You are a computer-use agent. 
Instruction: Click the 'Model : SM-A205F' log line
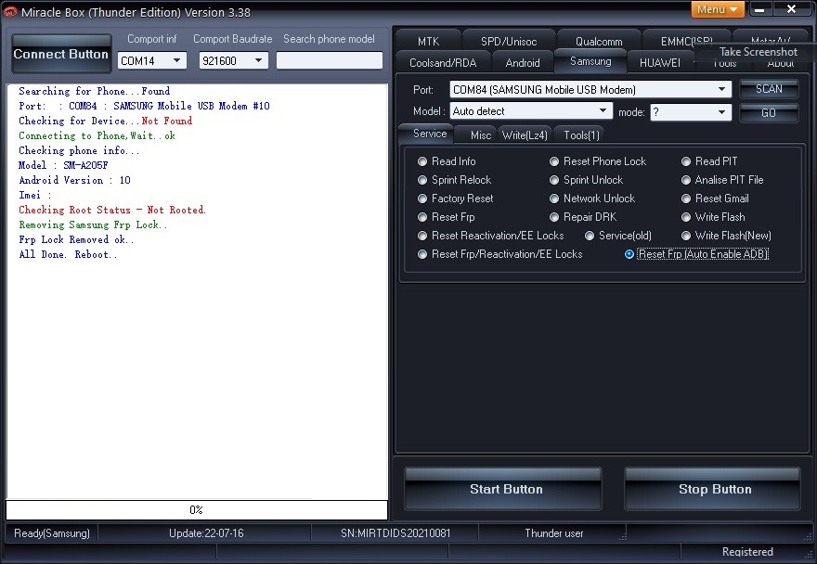point(63,165)
